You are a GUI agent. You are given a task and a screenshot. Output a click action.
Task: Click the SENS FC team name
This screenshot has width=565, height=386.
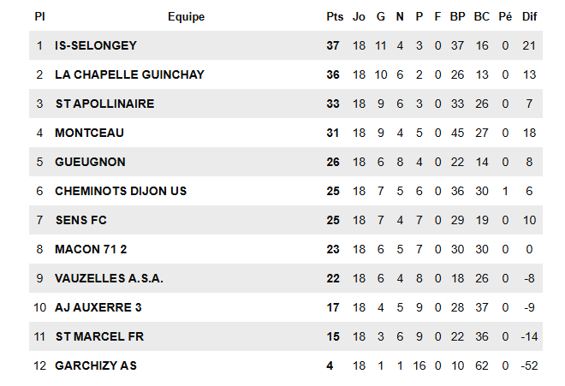pos(80,220)
